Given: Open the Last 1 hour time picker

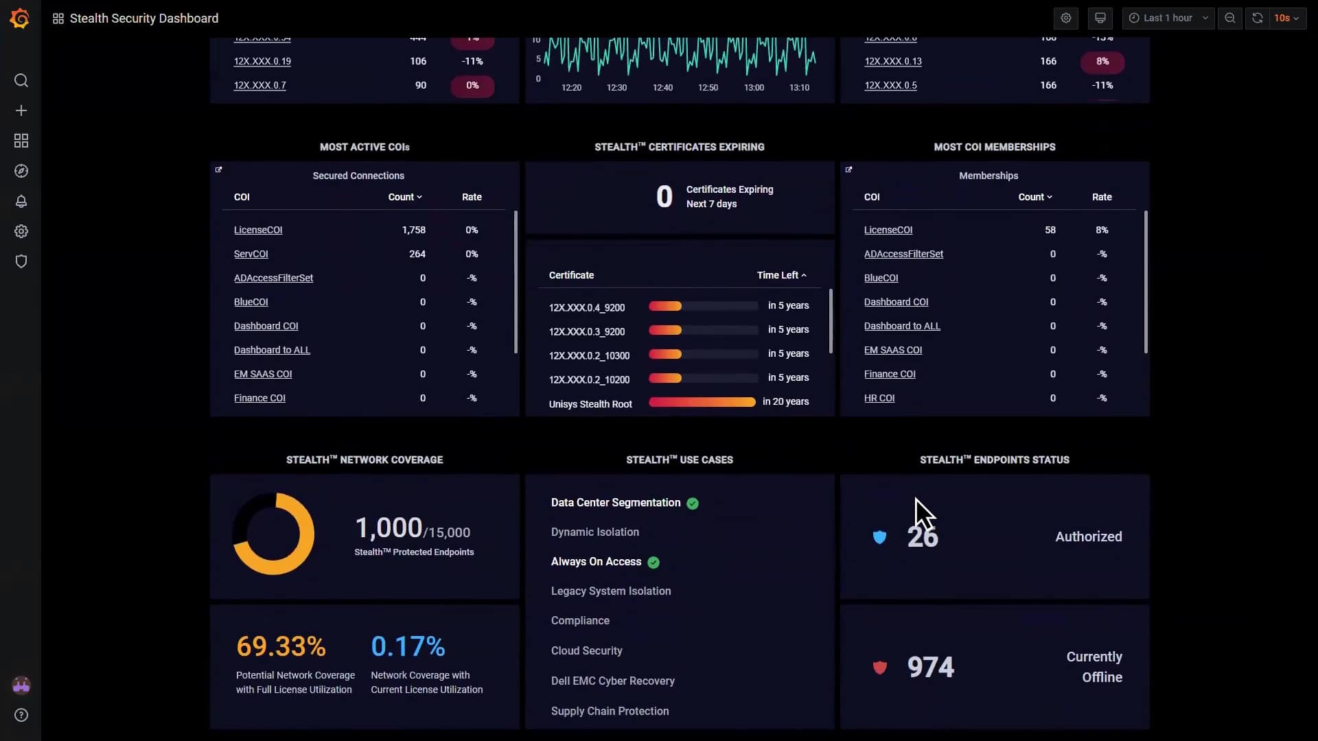Looking at the screenshot, I should pyautogui.click(x=1168, y=19).
